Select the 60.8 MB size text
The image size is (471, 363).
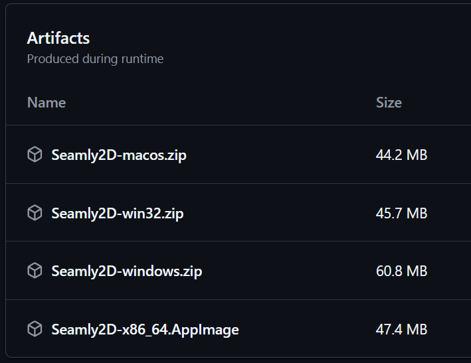click(401, 271)
